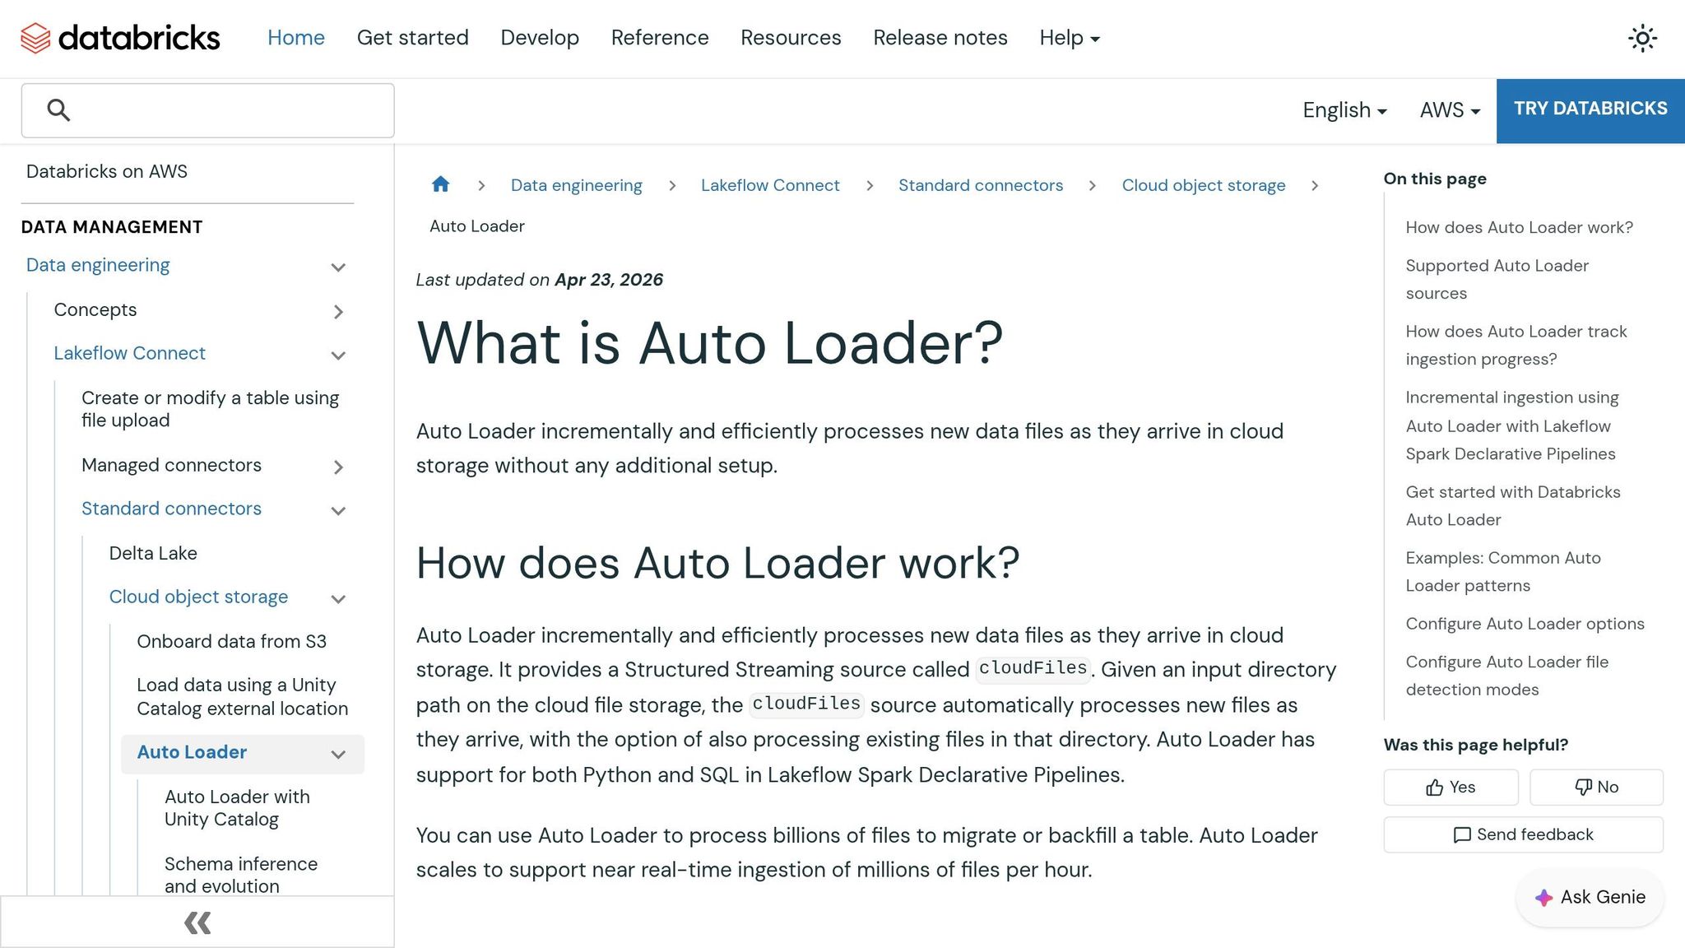Jump to Configure Auto Loader options section
This screenshot has height=948, width=1685.
pyautogui.click(x=1524, y=624)
